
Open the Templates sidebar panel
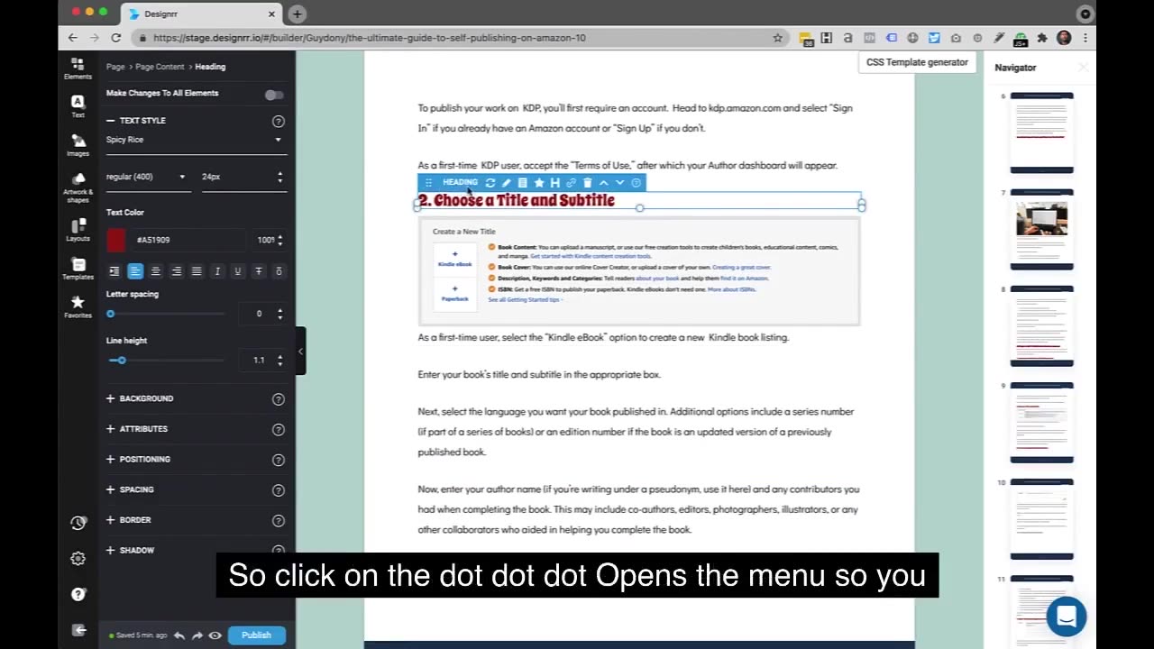click(x=78, y=269)
